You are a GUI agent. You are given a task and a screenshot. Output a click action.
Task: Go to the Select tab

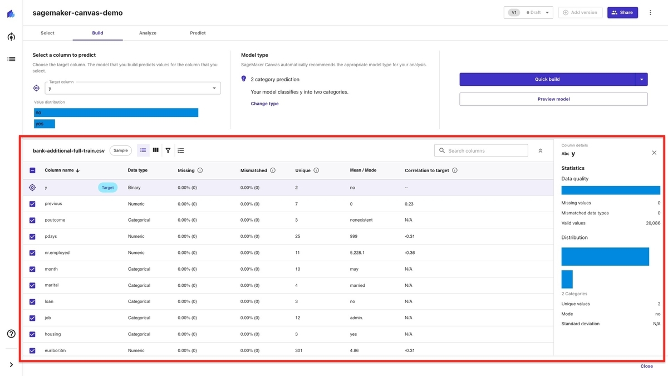point(47,33)
